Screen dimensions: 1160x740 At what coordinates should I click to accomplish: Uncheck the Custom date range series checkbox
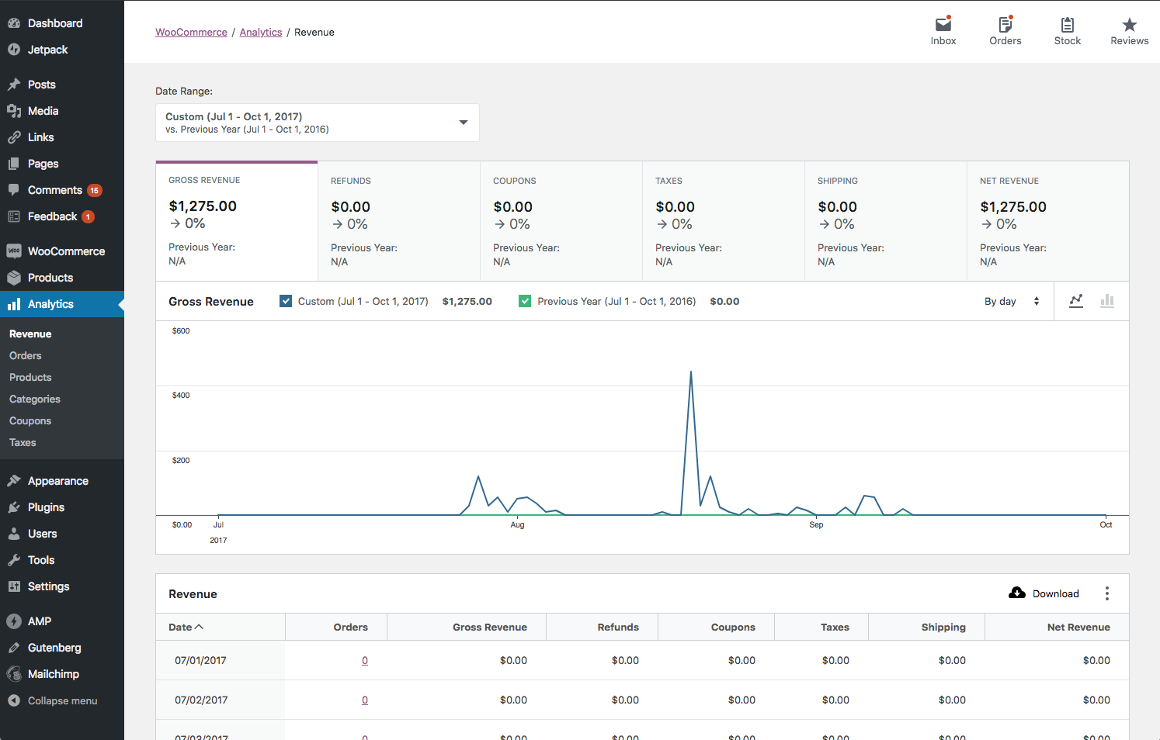point(286,301)
